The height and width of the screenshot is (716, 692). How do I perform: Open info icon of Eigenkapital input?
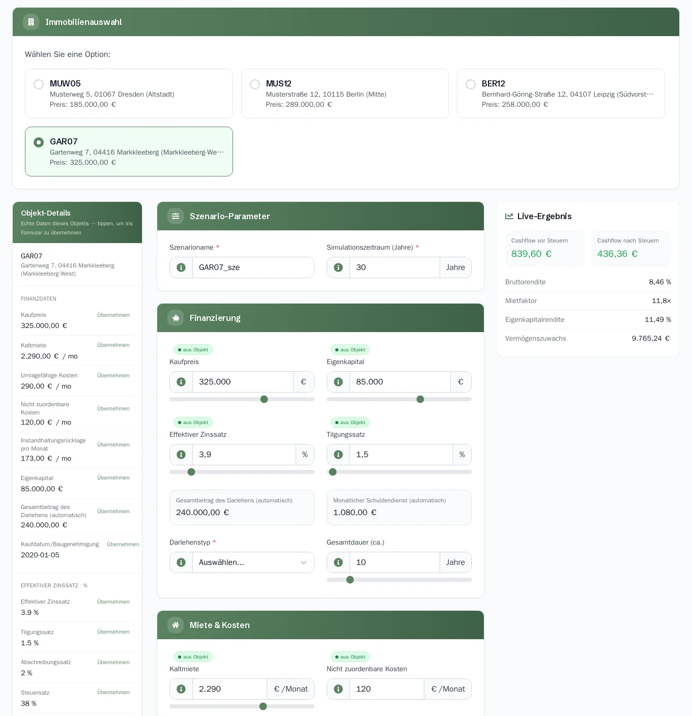(x=338, y=382)
